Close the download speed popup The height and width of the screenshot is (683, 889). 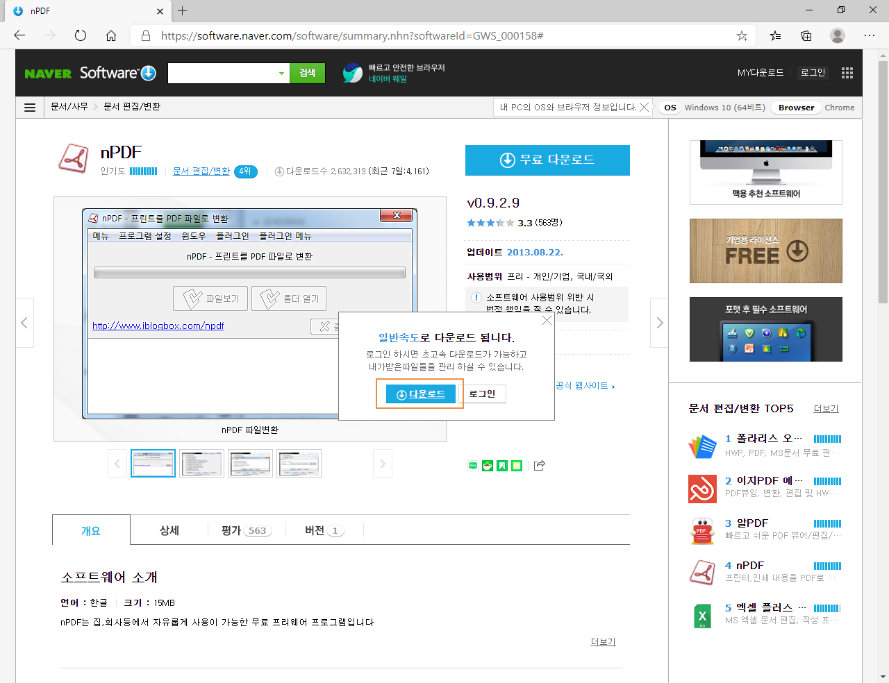[x=547, y=321]
